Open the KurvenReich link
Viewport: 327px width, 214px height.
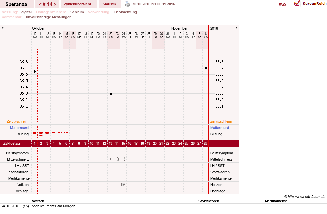(x=314, y=4)
